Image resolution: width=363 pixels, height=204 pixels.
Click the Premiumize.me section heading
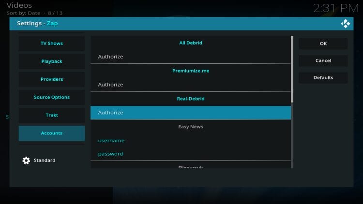(x=191, y=71)
